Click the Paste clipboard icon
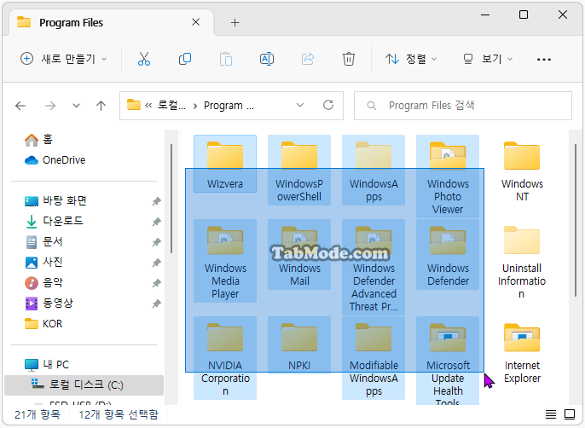585x428 pixels. 226,59
